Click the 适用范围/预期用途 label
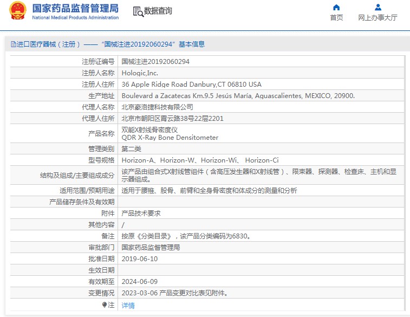This screenshot has height=317, width=410. click(x=87, y=190)
